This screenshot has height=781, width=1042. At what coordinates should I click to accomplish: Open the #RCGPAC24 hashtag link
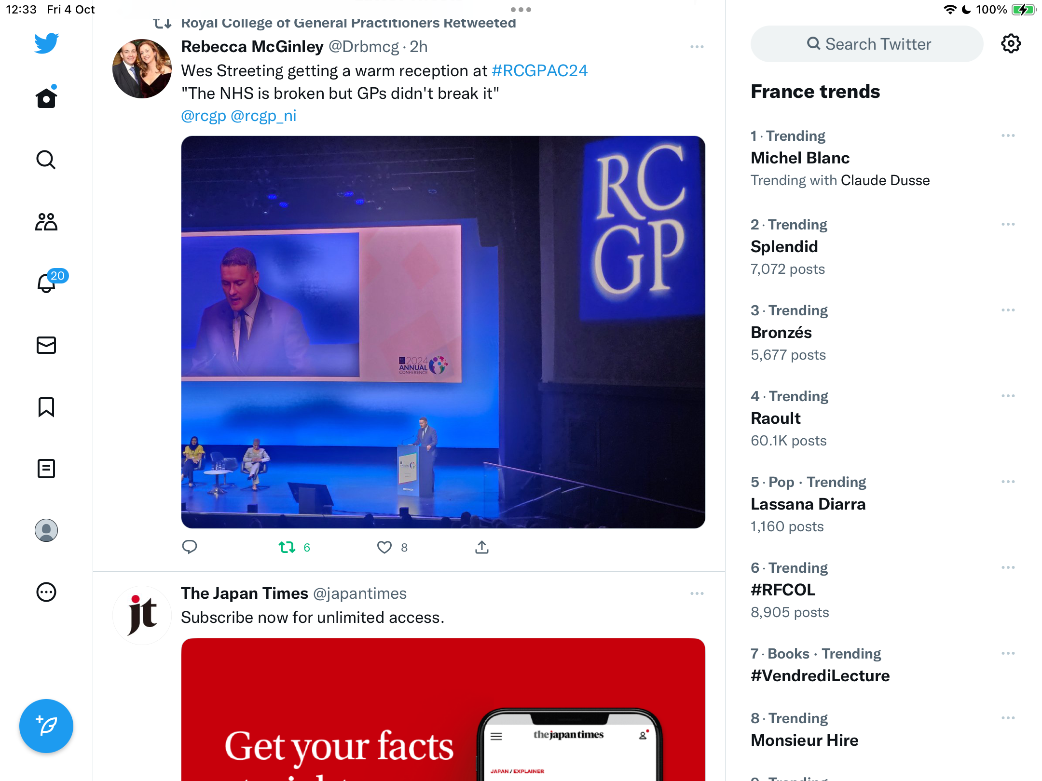click(x=540, y=71)
